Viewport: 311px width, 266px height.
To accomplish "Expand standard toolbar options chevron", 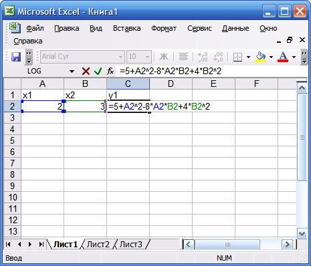I will point(29,57).
